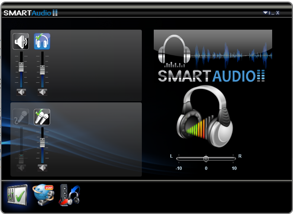Viewport: 293px width, 214px height.
Task: Click the R balance label
Action: (x=240, y=156)
